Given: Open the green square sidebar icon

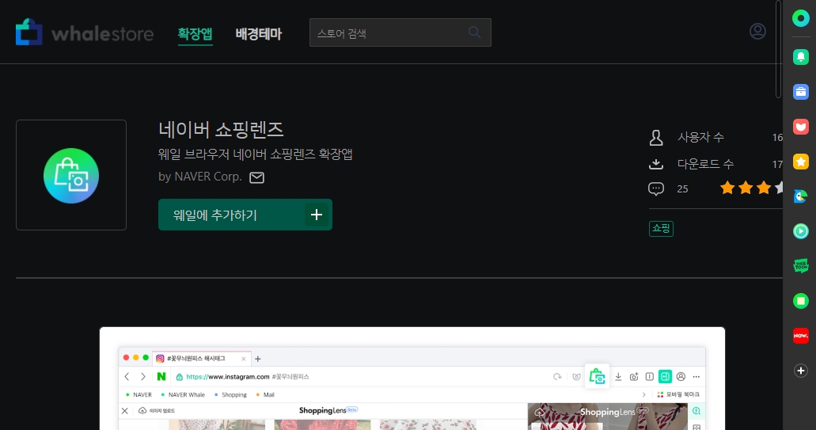Looking at the screenshot, I should 800,301.
